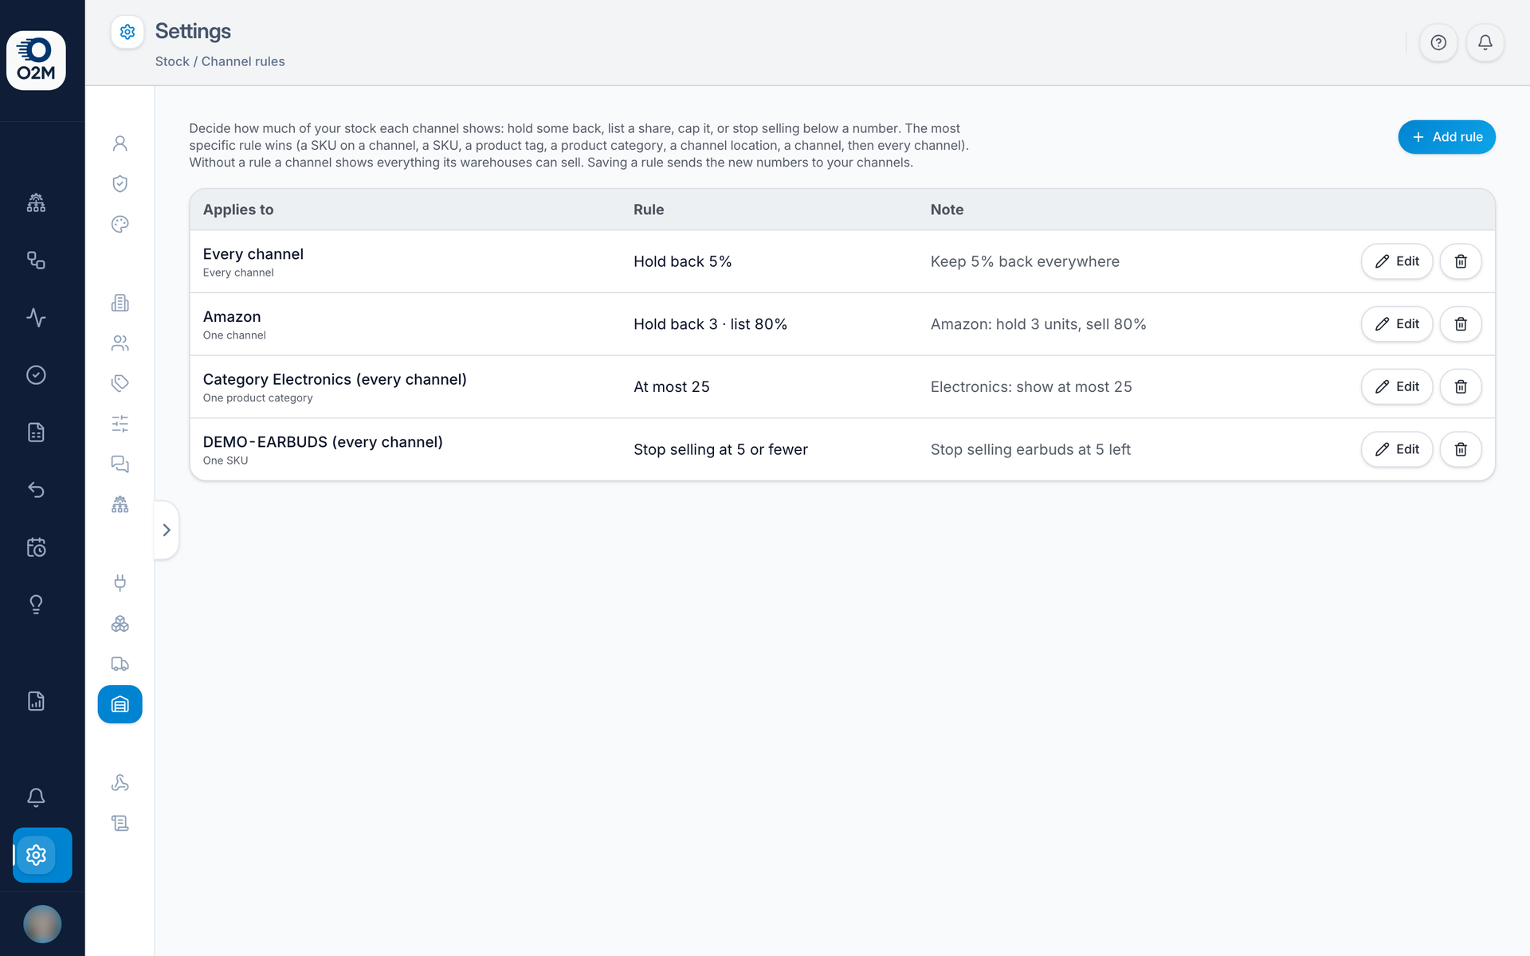Open the tags settings icon
This screenshot has height=956, width=1530.
(x=120, y=383)
